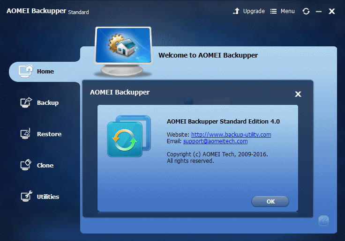Open the Backup tab

click(x=48, y=102)
